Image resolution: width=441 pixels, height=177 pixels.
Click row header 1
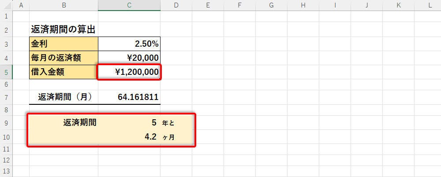pos(6,16)
